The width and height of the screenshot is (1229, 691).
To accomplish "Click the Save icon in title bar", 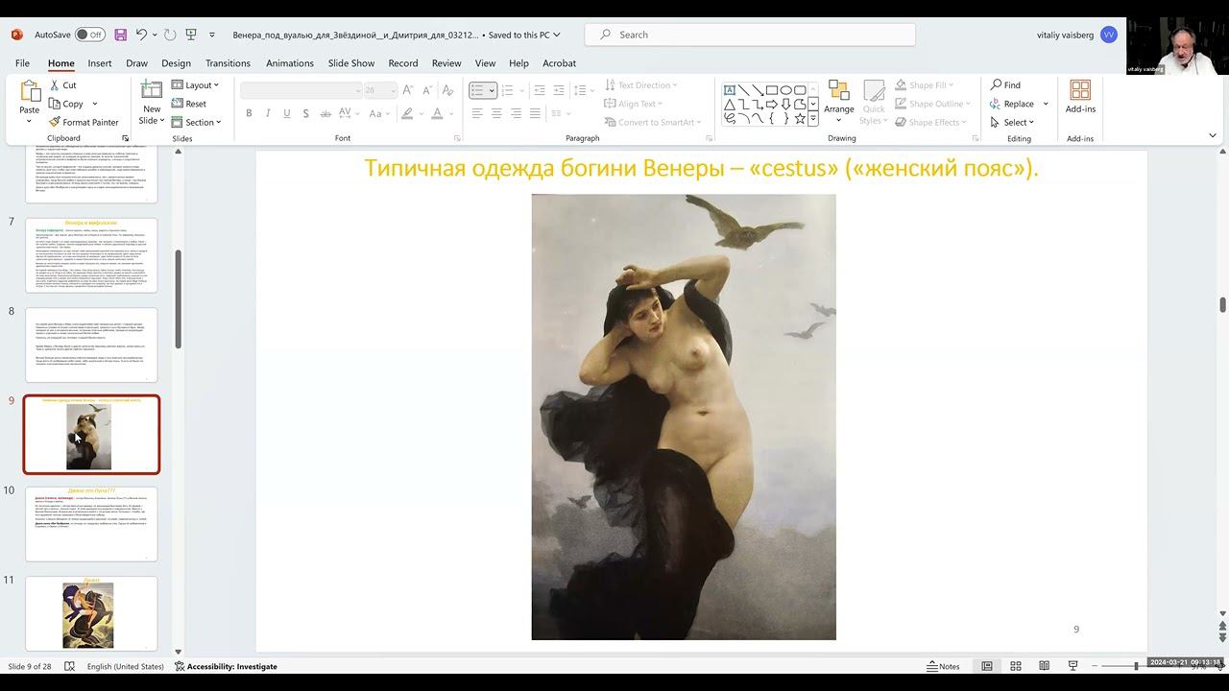I will [x=121, y=35].
